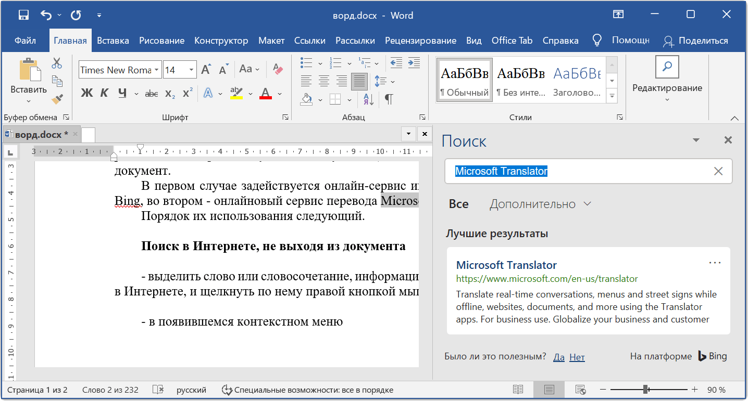
Task: Toggle Bold formatting (Ж)
Action: (x=86, y=94)
